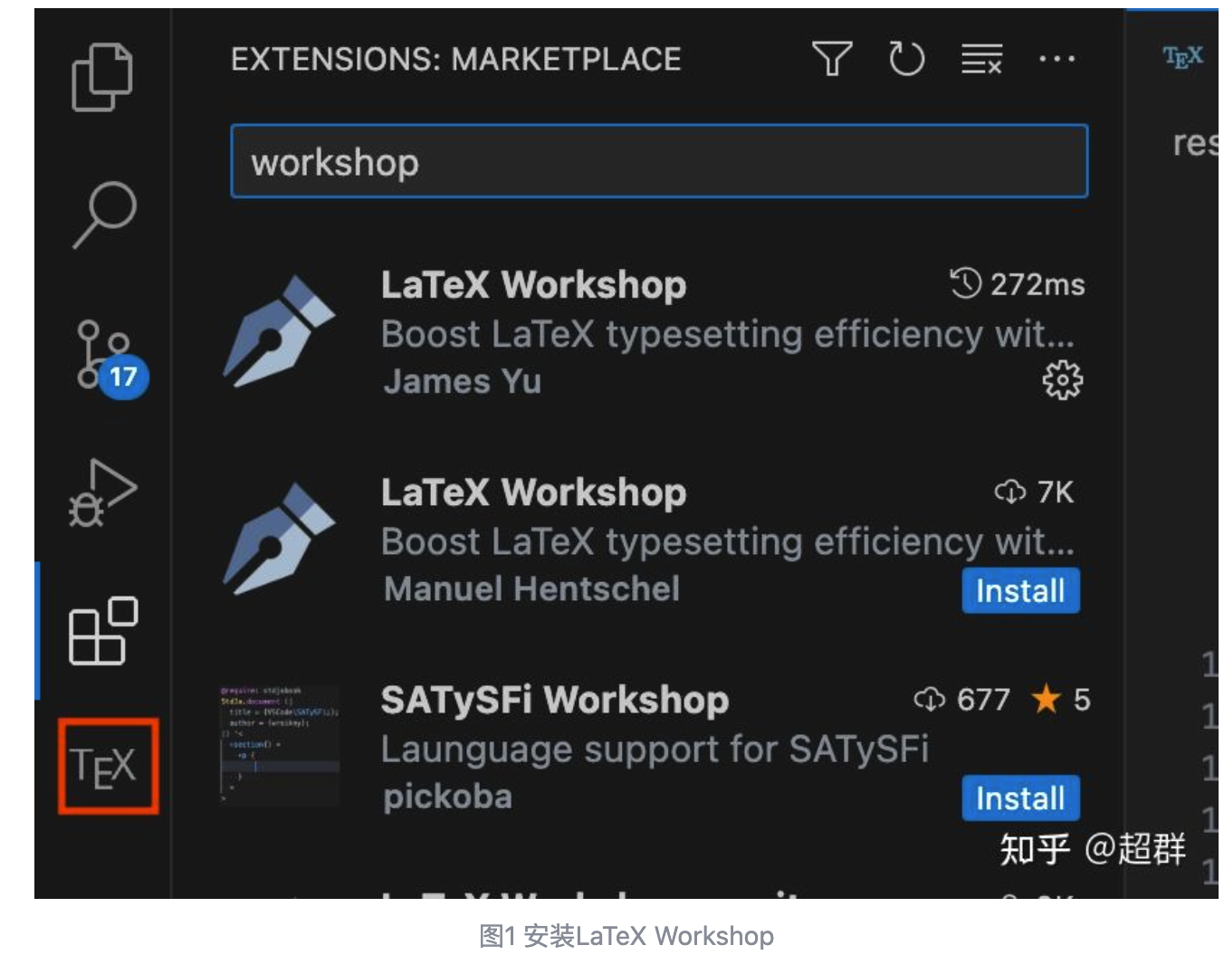Open Source Control with 17 changes

(110, 358)
